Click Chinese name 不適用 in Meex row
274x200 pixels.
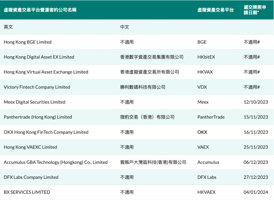[127, 102]
